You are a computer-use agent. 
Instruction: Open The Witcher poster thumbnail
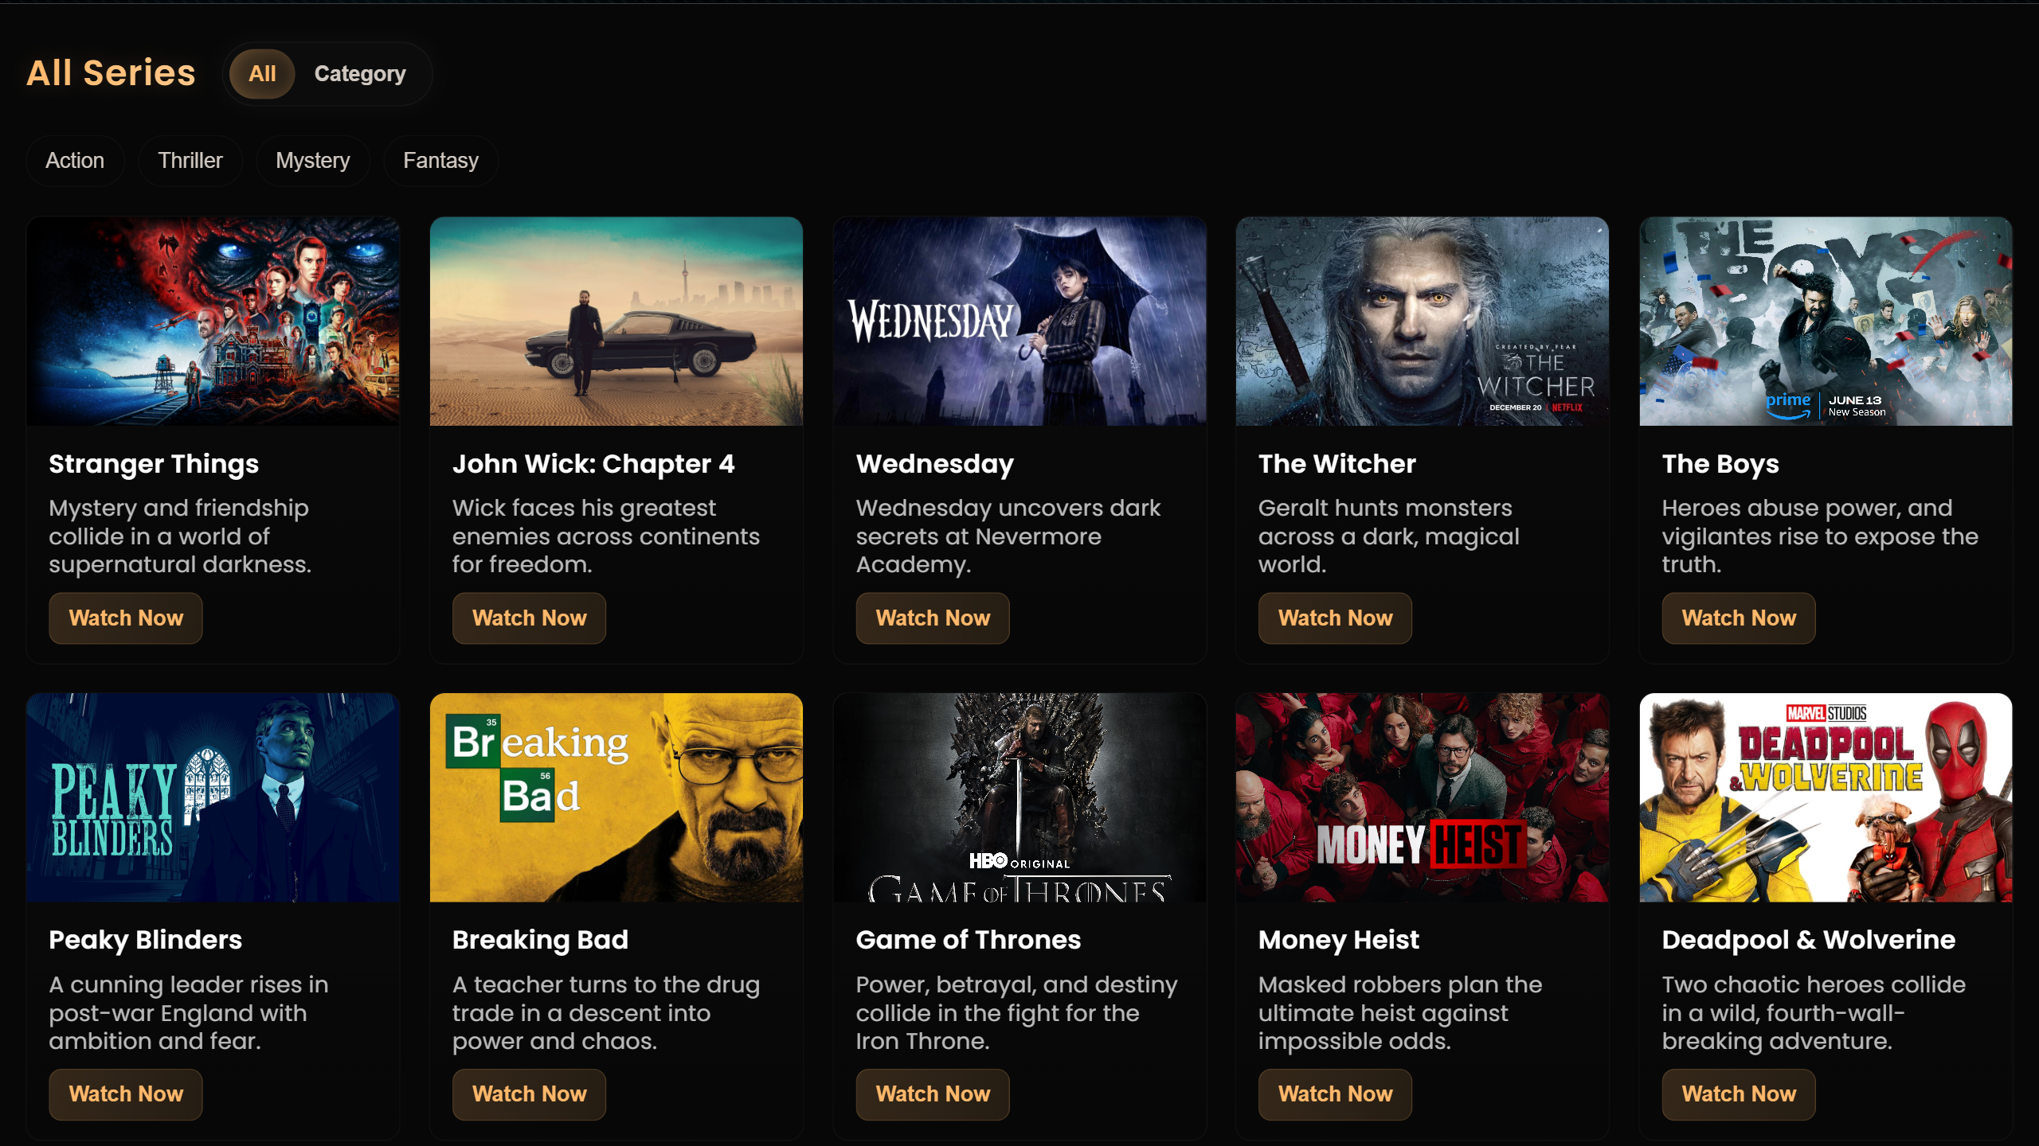click(1423, 322)
